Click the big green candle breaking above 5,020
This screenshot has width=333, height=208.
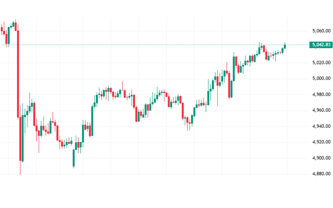(x=234, y=69)
